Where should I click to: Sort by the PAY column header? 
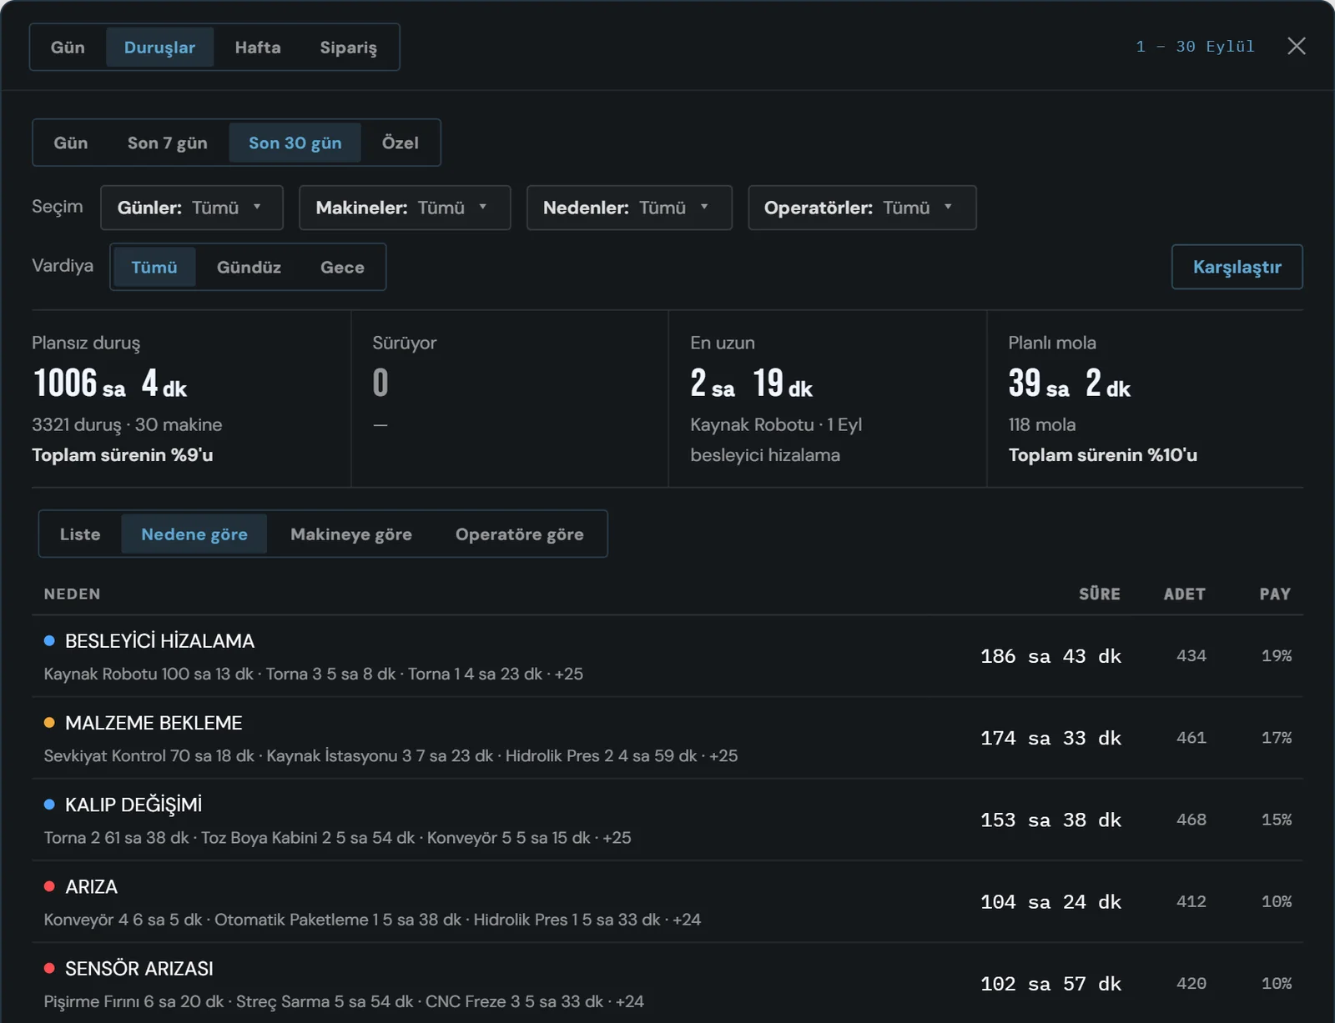1275,594
